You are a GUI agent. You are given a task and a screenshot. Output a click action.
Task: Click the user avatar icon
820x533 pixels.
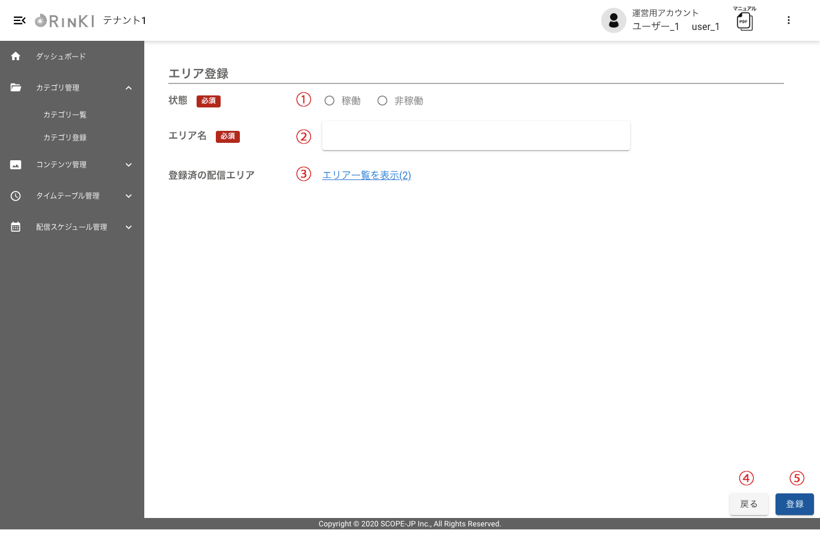613,20
